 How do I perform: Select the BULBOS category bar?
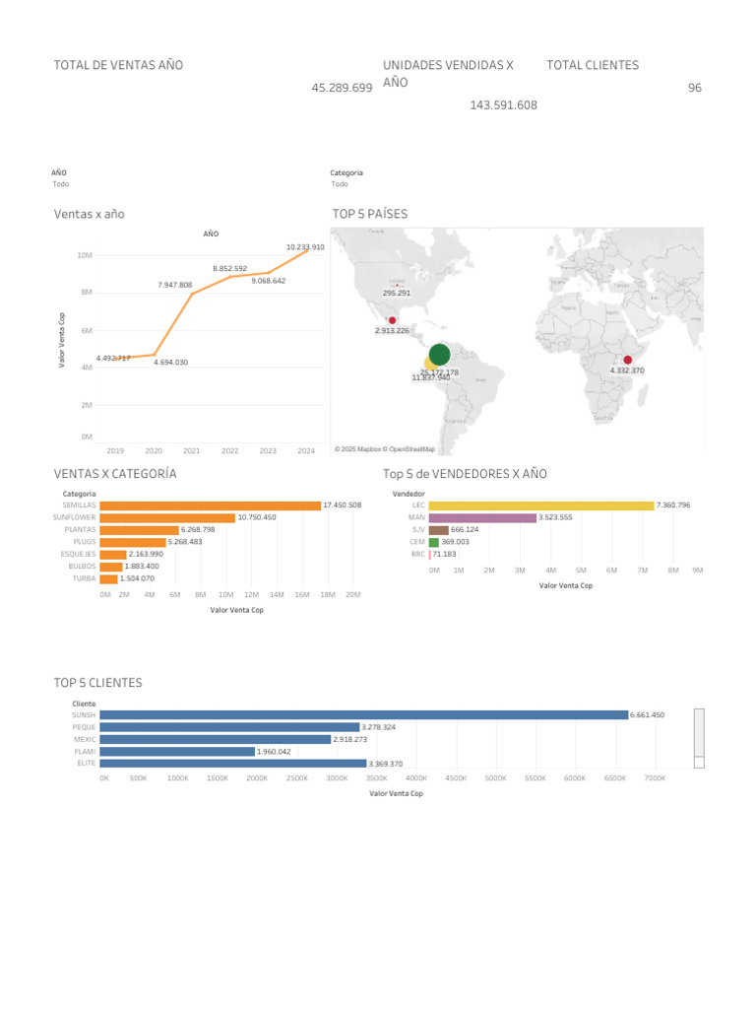[x=111, y=567]
